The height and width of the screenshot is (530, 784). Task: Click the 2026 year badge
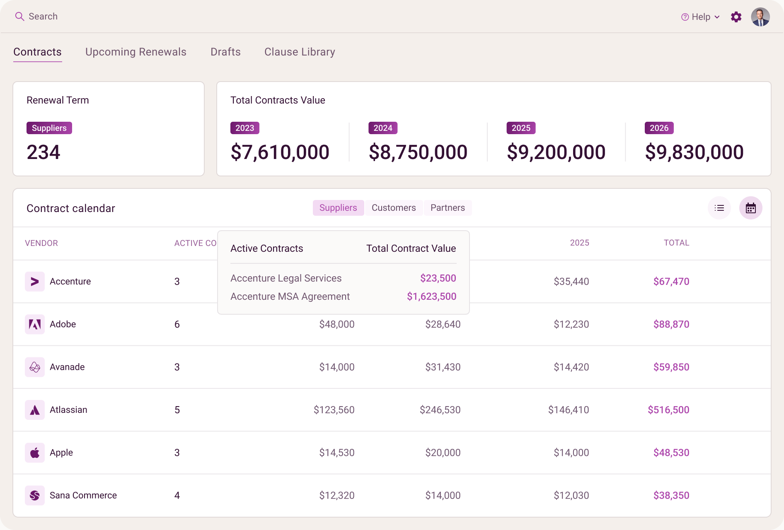pos(659,128)
